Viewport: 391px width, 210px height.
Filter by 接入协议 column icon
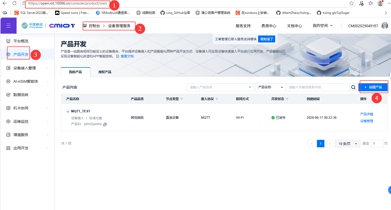click(217, 99)
